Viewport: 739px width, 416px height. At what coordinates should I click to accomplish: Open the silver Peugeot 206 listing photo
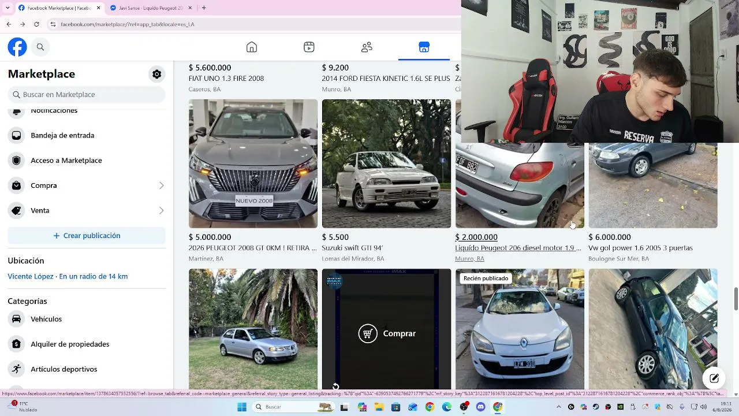pyautogui.click(x=520, y=185)
